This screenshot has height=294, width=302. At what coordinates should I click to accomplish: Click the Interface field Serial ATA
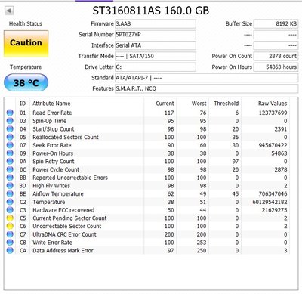pyautogui.click(x=156, y=45)
